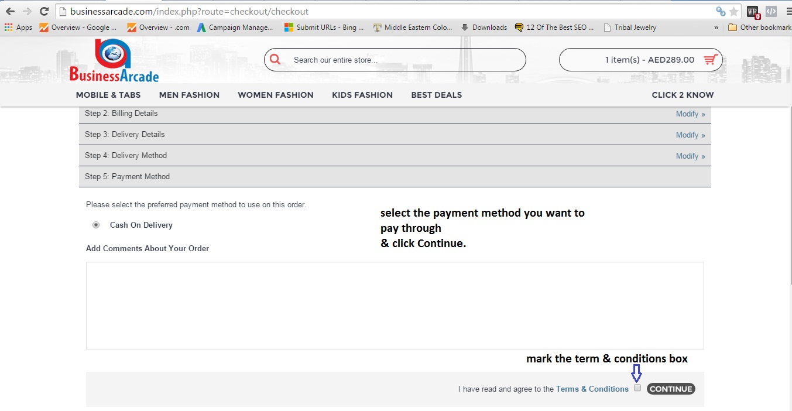This screenshot has height=411, width=792.
Task: Open the Overview - Google bookmark
Action: tap(78, 28)
